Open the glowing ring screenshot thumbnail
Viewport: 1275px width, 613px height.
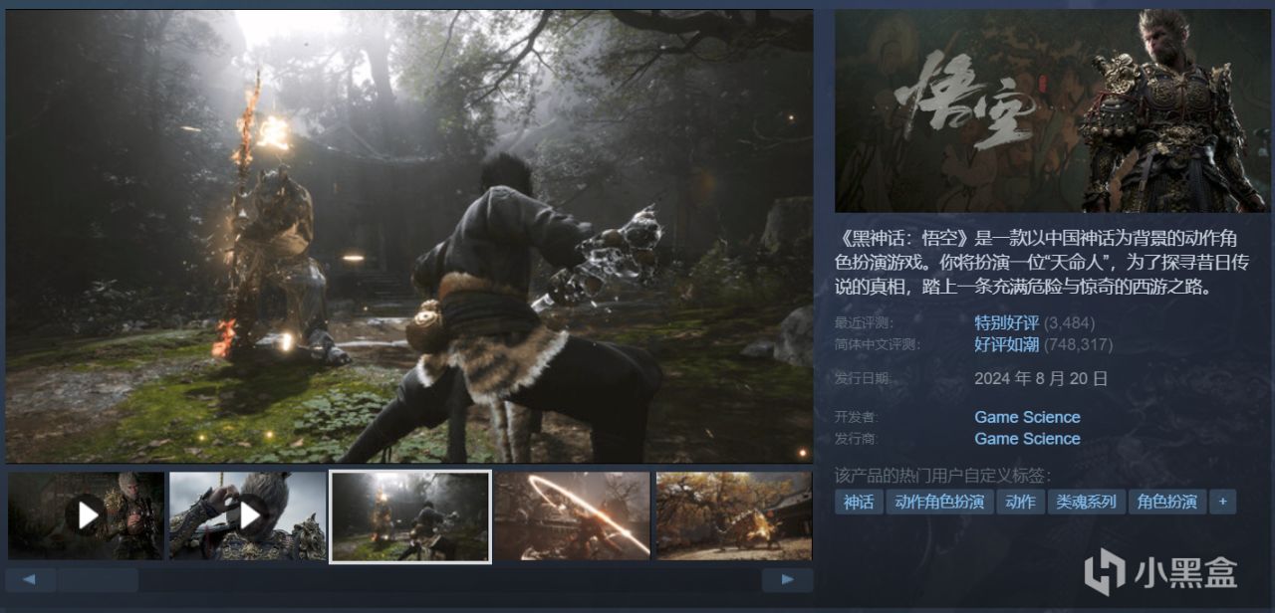573,515
